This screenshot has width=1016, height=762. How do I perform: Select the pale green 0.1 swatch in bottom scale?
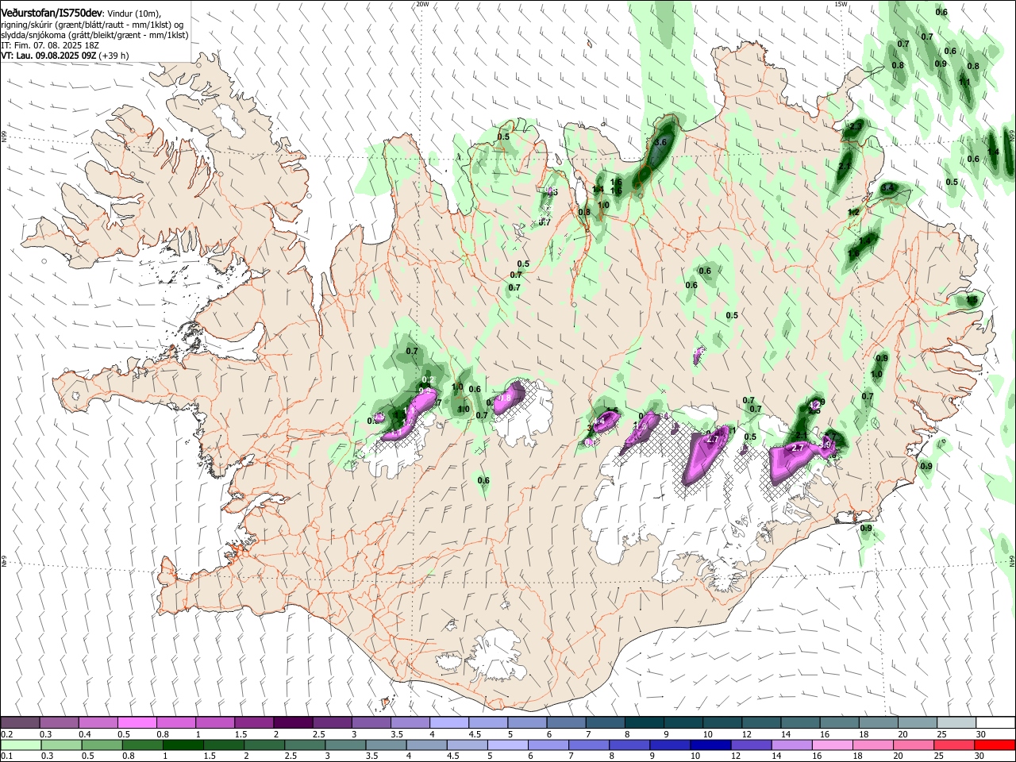(21, 745)
